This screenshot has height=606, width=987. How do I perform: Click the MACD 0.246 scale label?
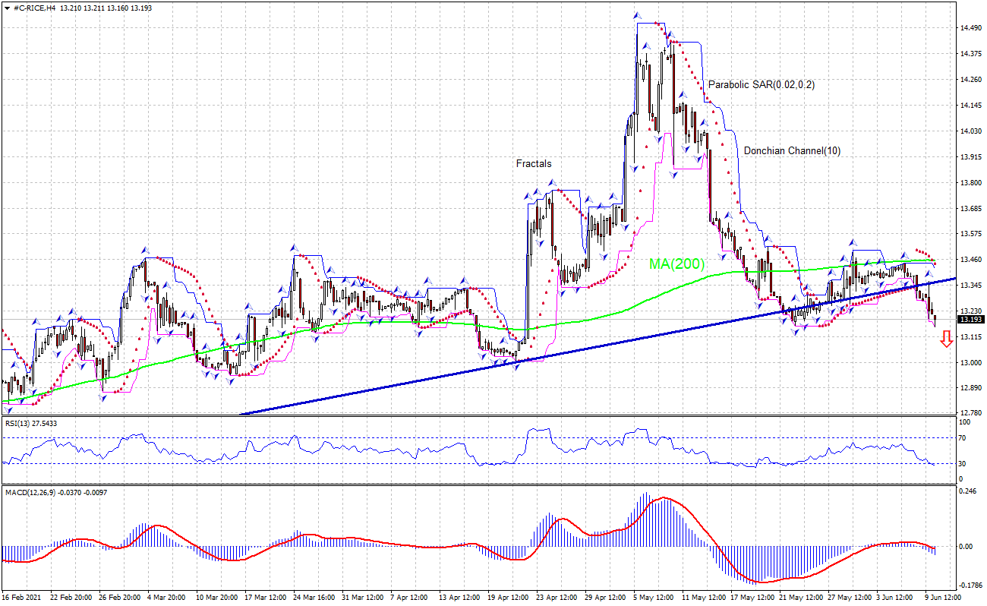tap(968, 491)
